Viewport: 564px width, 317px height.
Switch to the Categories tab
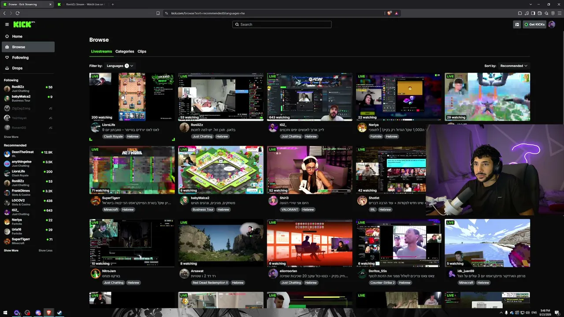click(125, 52)
